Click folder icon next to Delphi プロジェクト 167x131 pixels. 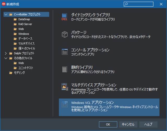click(x=11, y=53)
